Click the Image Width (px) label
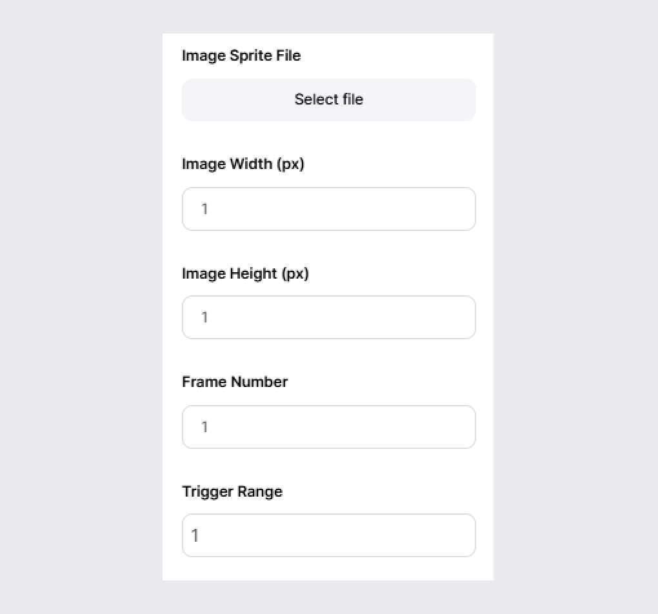658x614 pixels. (243, 164)
